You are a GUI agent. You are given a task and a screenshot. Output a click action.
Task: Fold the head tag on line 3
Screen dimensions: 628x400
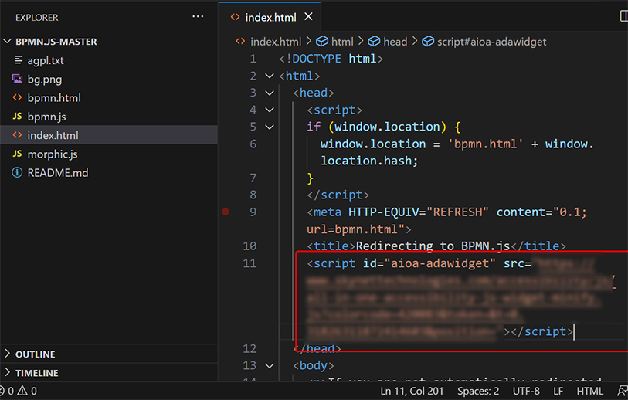click(x=270, y=93)
